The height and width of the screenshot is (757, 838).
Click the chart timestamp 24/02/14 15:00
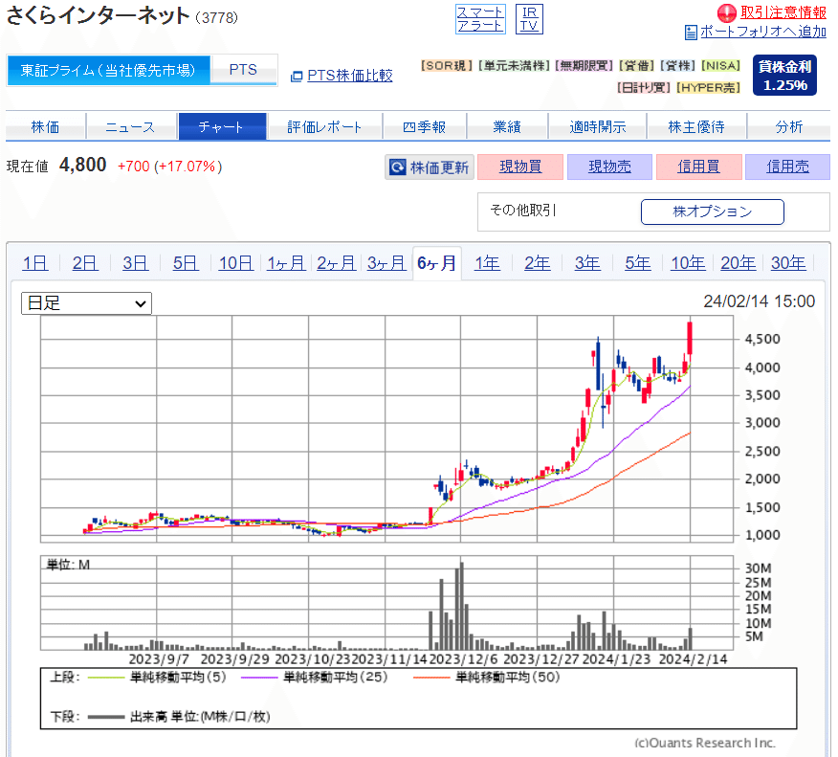[759, 301]
